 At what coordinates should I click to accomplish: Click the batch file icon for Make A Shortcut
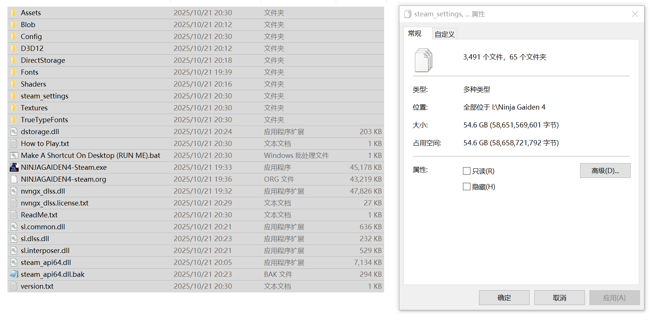click(x=14, y=155)
